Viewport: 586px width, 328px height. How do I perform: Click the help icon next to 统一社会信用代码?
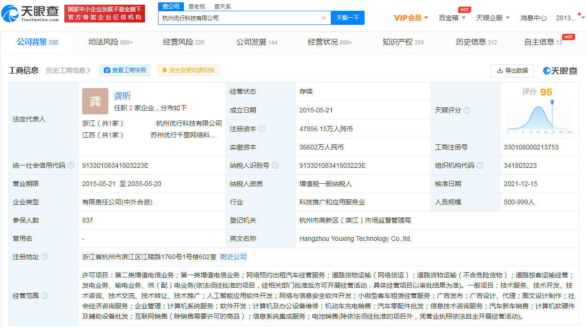[x=71, y=165]
